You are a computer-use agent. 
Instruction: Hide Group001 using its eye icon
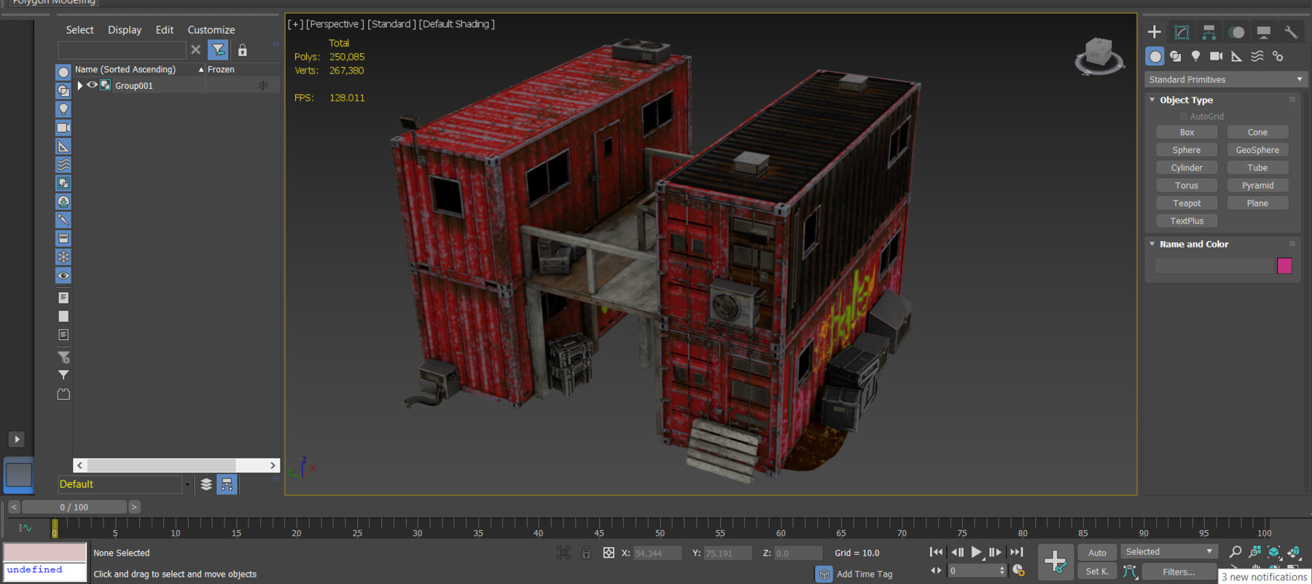coord(93,85)
